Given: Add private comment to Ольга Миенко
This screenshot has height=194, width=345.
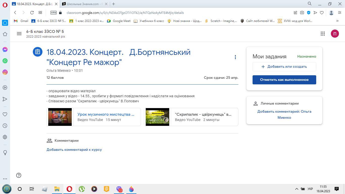Looking at the screenshot, I should point(284,114).
